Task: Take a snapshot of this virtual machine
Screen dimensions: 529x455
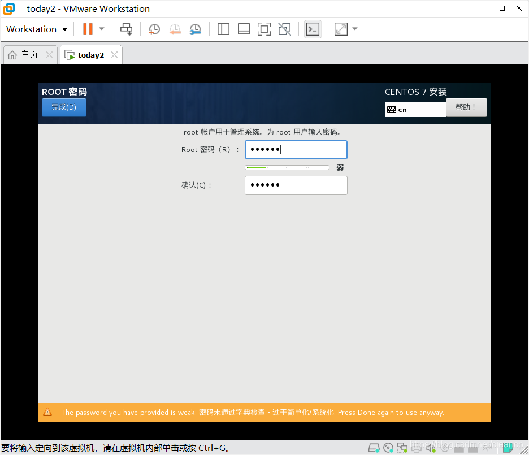Action: 154,29
